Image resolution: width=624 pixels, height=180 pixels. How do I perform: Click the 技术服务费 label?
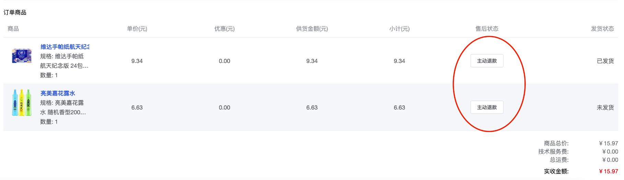pyautogui.click(x=553, y=152)
